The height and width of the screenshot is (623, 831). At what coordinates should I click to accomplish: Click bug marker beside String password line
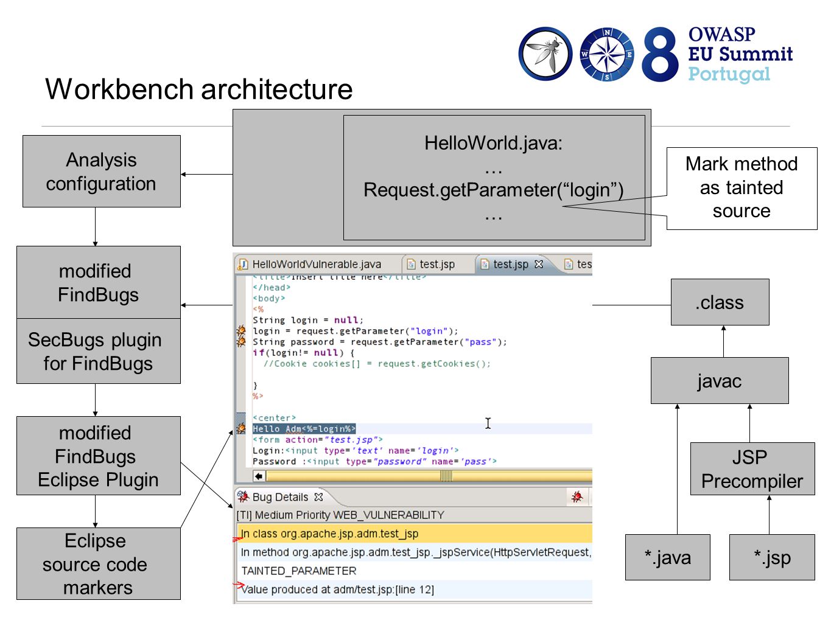241,341
